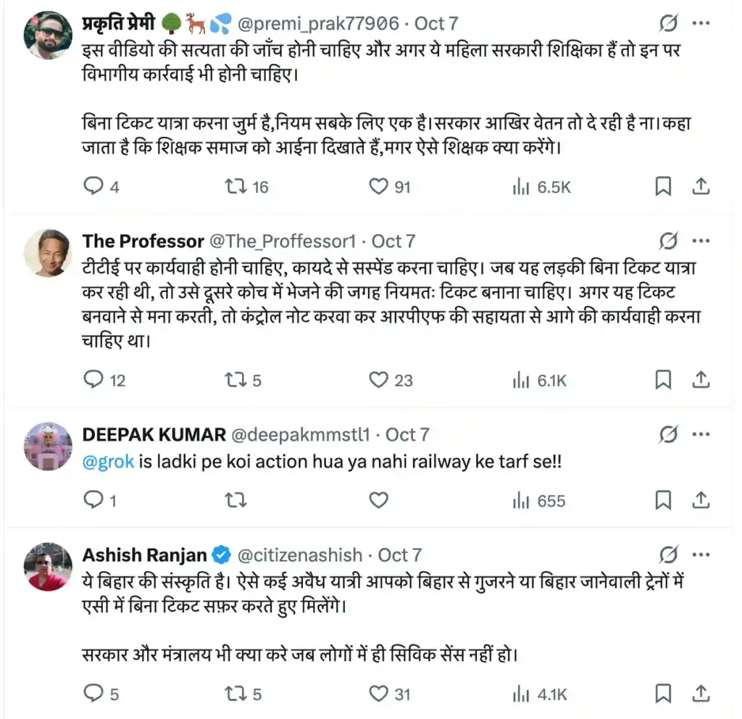Open Oct 7 timestamp on The Professor's tweet
The width and height of the screenshot is (742, 719).
(x=393, y=241)
